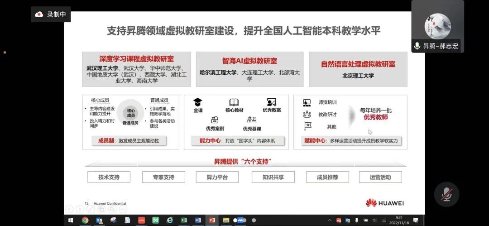The height and width of the screenshot is (226, 489).
Task: Click the 录制中 recording indicator
Action: point(51,14)
